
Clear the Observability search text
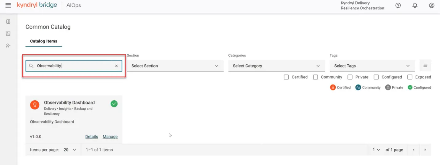point(117,66)
